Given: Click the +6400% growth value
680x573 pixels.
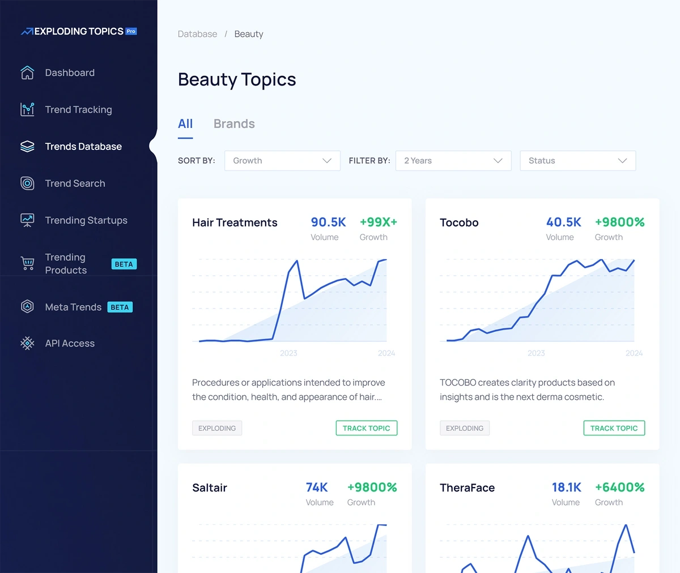Looking at the screenshot, I should click(620, 487).
